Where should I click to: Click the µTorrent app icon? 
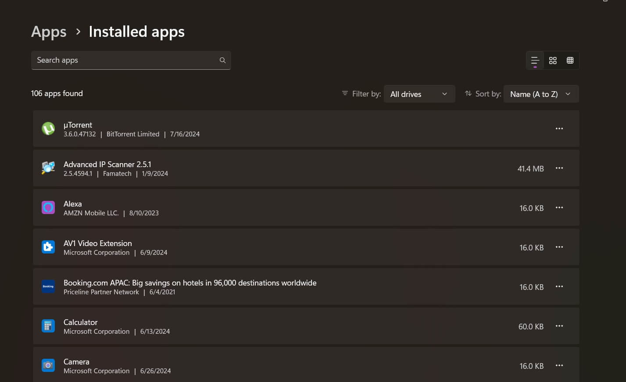(x=48, y=128)
